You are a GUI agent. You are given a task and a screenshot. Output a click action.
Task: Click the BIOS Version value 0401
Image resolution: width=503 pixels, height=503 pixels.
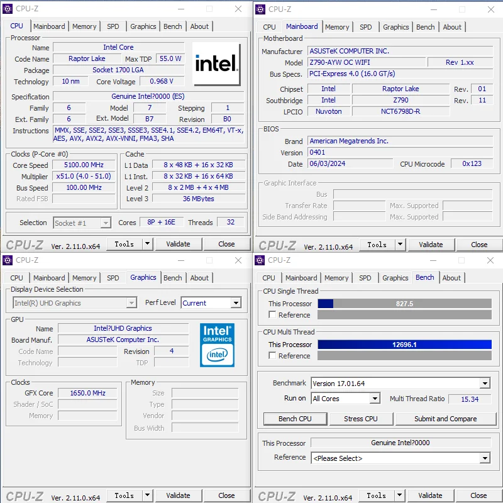coord(400,152)
